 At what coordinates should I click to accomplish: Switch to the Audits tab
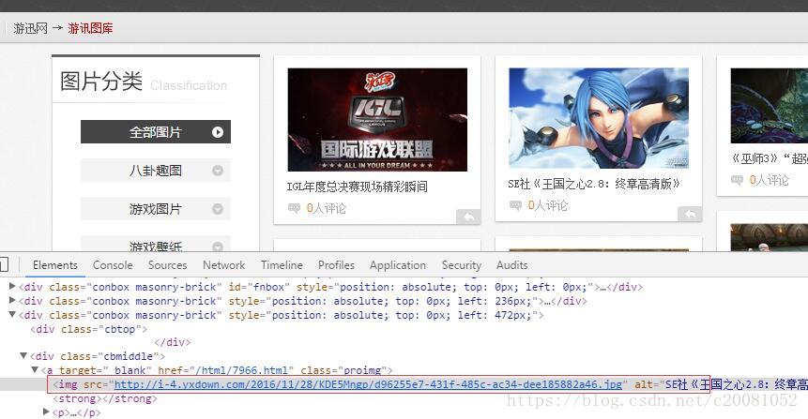(511, 265)
